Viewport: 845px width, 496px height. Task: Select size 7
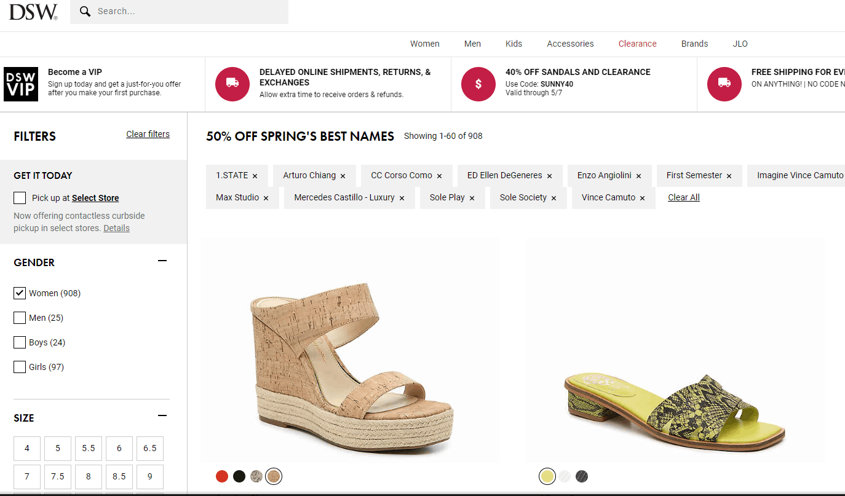pos(27,477)
